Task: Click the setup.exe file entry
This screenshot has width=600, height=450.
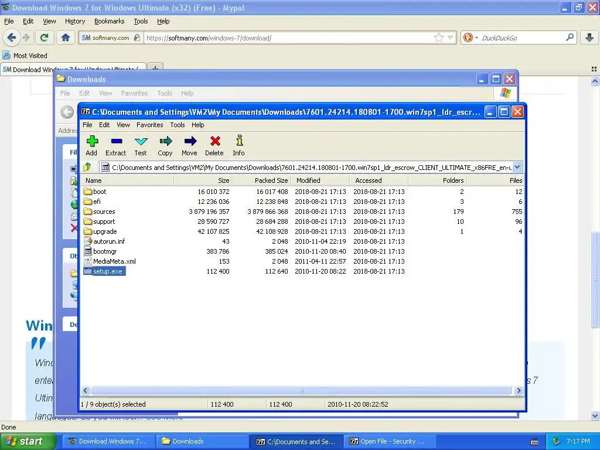Action: [x=104, y=271]
